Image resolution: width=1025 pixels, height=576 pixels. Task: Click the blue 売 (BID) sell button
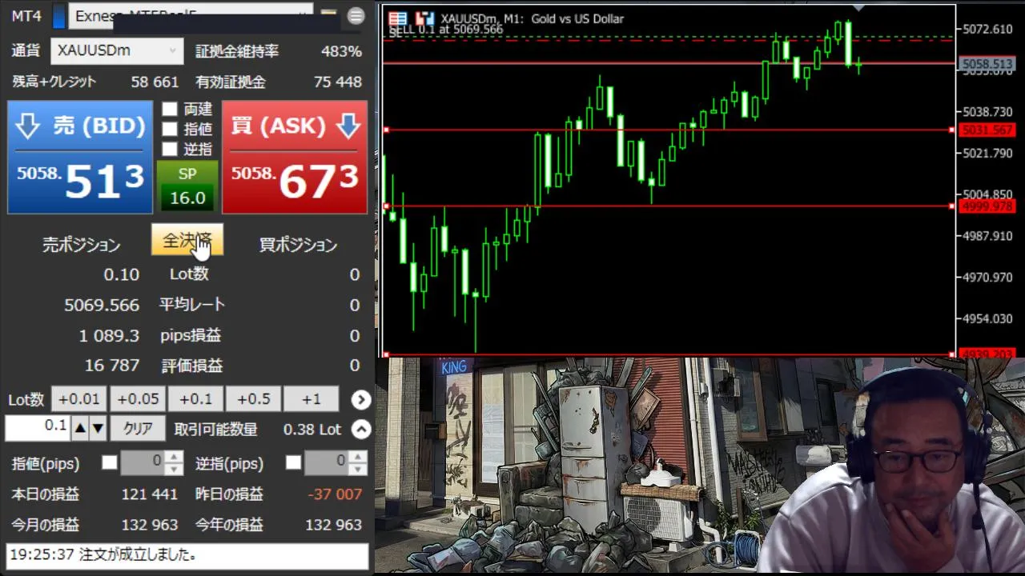tap(80, 157)
